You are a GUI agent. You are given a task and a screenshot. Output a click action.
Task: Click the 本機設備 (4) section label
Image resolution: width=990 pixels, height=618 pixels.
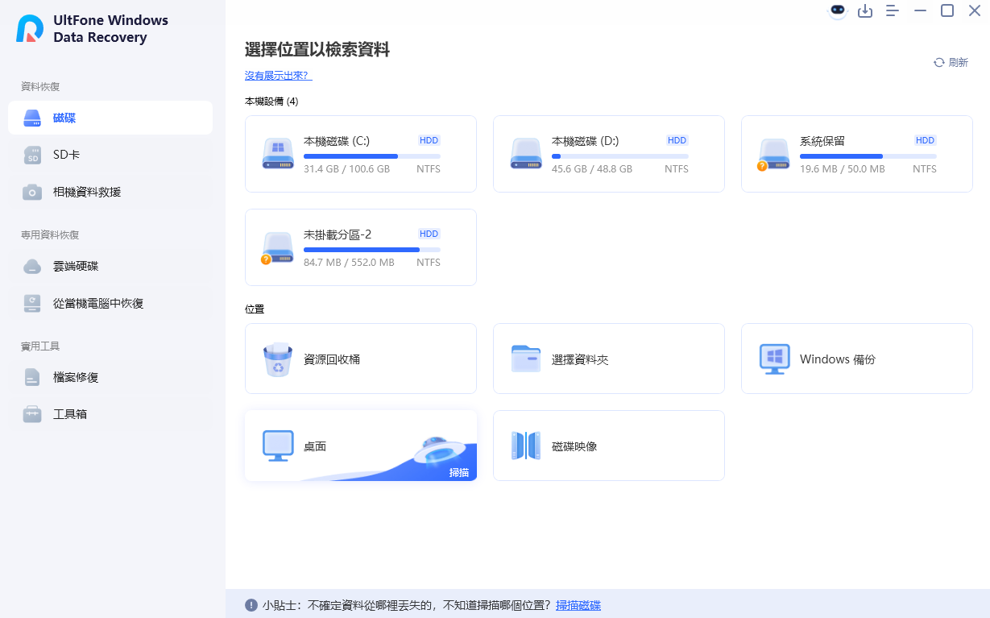(271, 102)
